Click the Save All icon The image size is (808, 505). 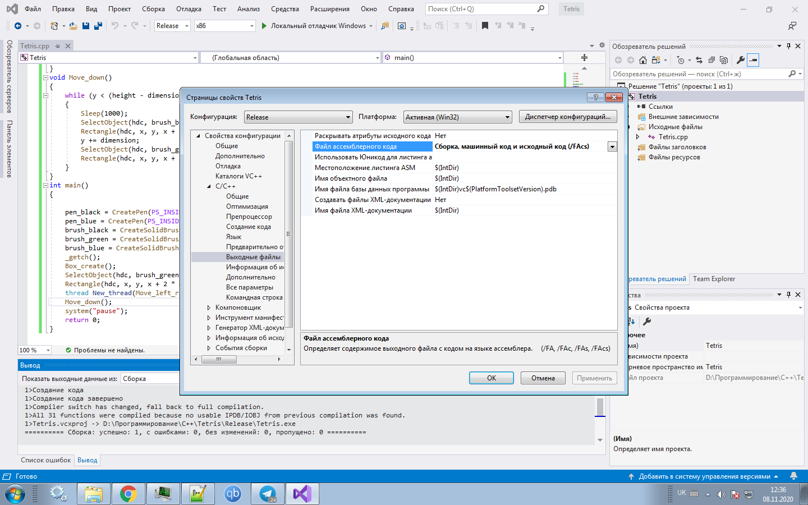tap(98, 26)
